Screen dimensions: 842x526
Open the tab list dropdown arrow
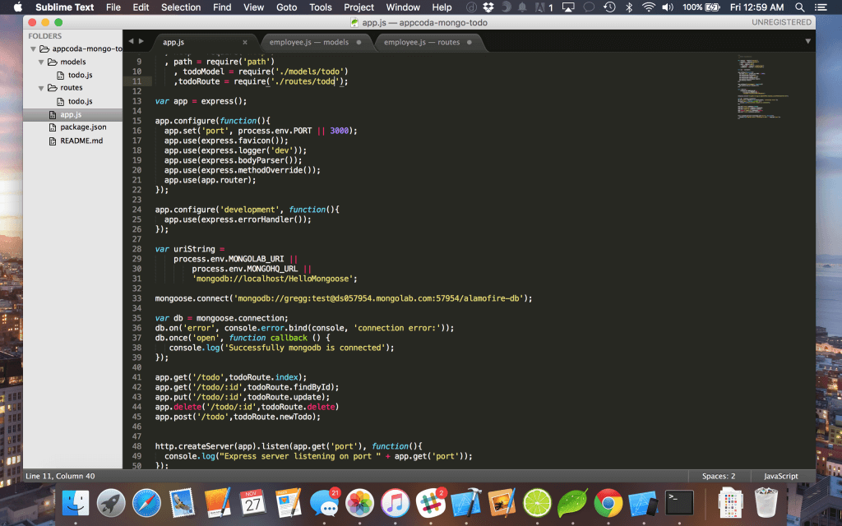coord(807,41)
